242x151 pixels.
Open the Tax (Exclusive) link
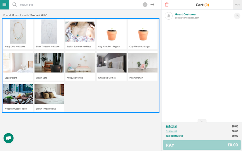175,136
